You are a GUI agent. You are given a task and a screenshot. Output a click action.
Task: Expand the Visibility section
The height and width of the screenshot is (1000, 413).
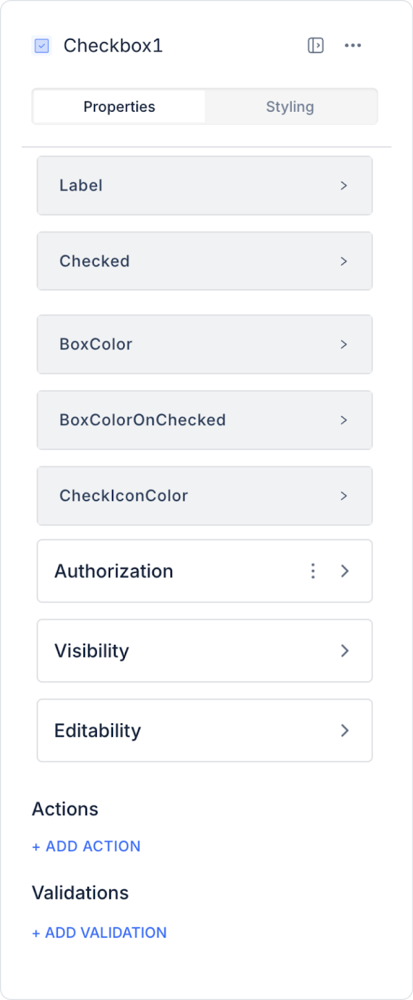(x=205, y=651)
